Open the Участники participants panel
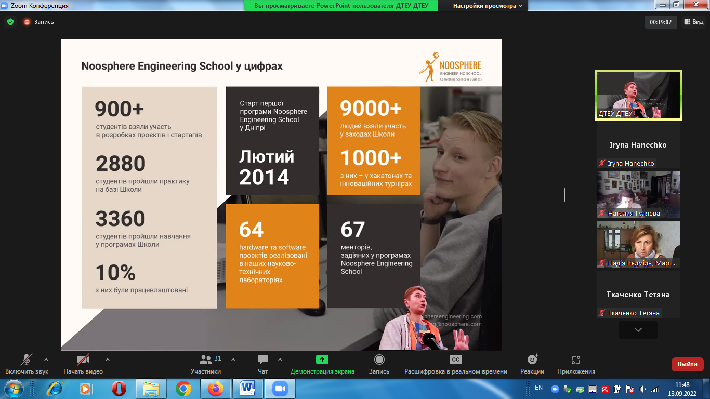 206,364
